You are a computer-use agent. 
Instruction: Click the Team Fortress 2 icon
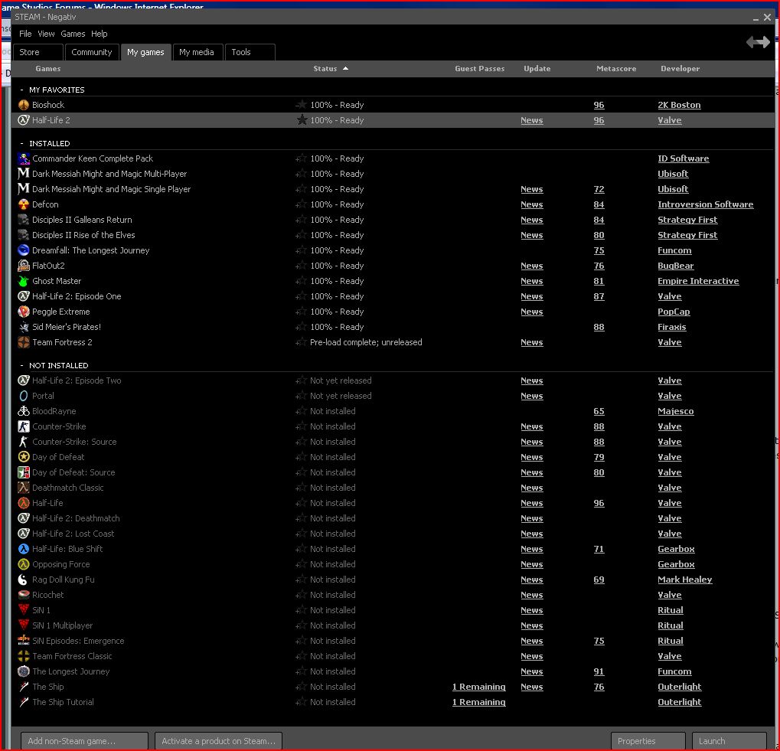click(24, 342)
